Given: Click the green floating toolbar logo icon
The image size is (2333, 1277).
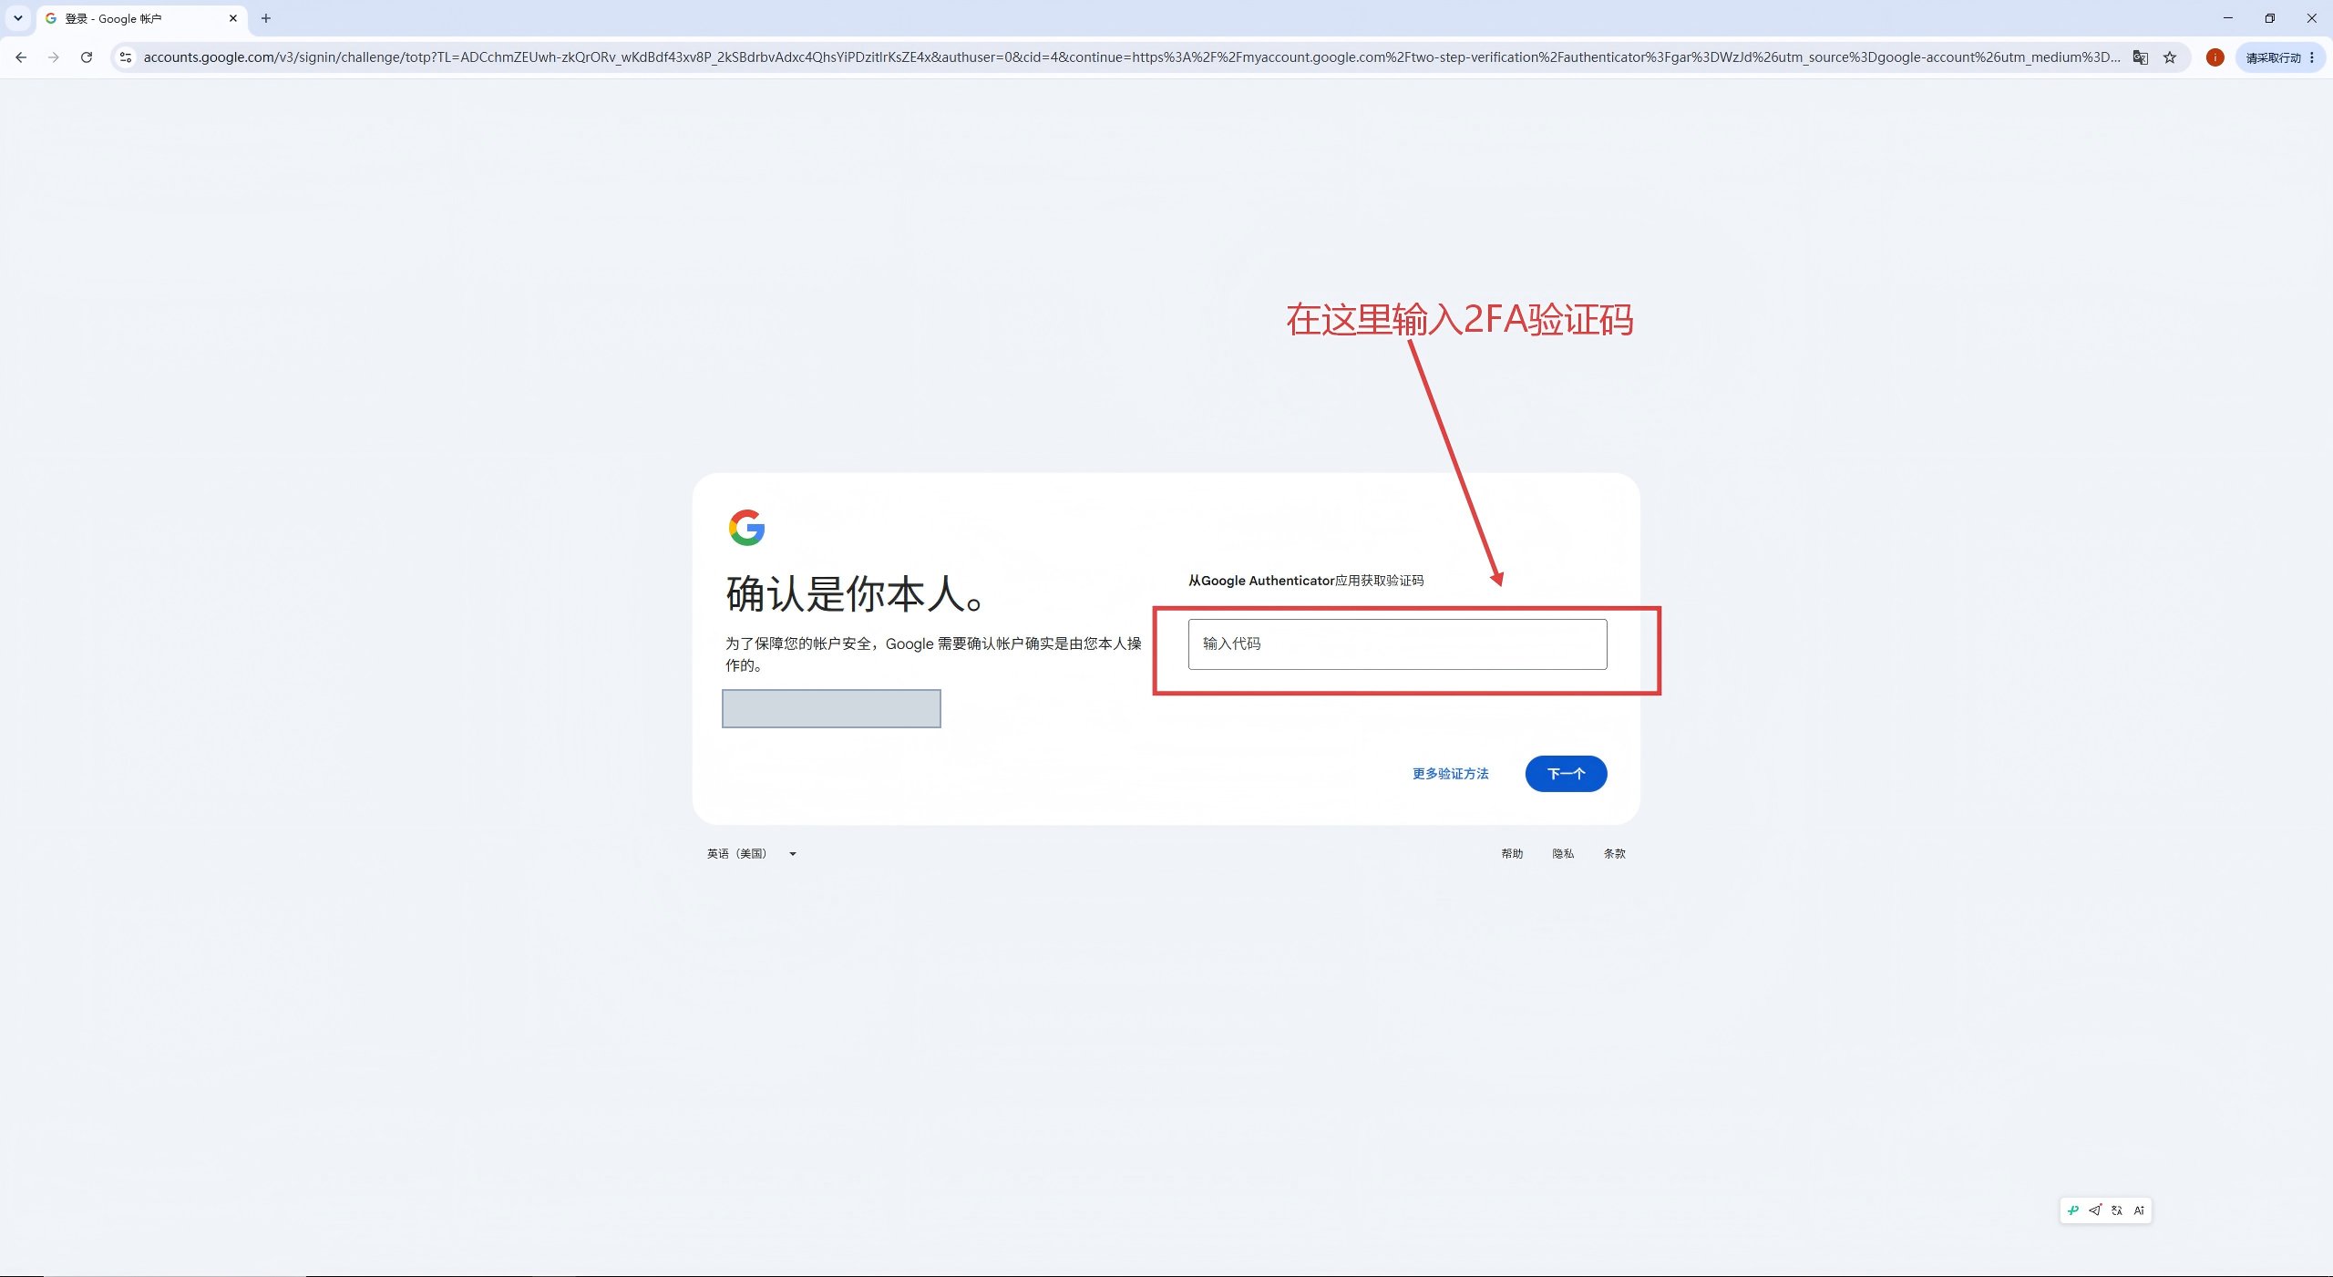Looking at the screenshot, I should click(x=2073, y=1210).
